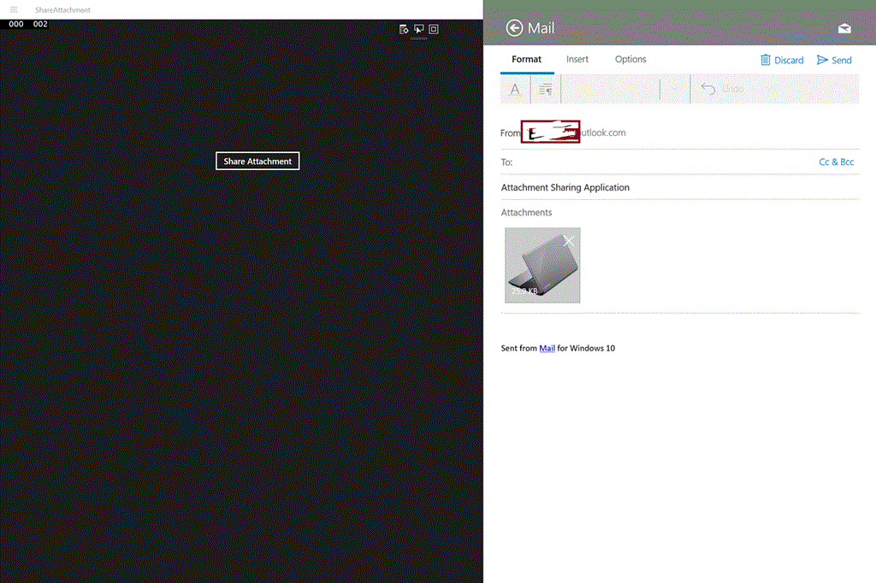Click the Send paper-plane icon
Screen dimensions: 876x583
[x=822, y=60]
